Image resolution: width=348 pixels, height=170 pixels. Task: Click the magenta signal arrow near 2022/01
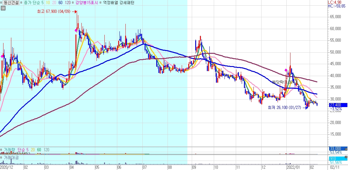pos(286,70)
